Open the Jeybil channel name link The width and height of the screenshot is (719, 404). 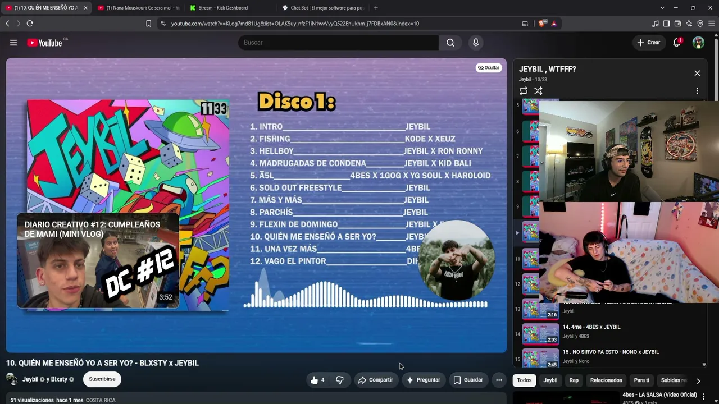click(30, 379)
